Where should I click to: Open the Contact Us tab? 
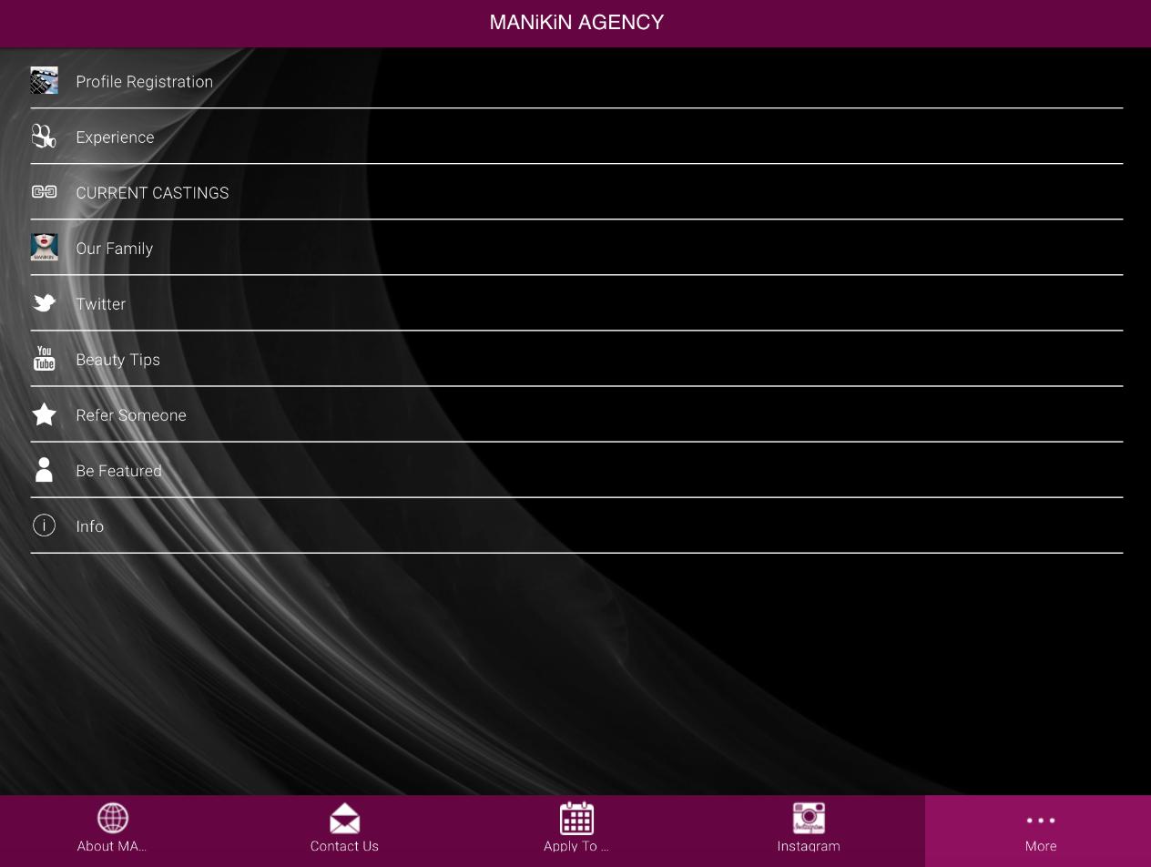pyautogui.click(x=344, y=830)
